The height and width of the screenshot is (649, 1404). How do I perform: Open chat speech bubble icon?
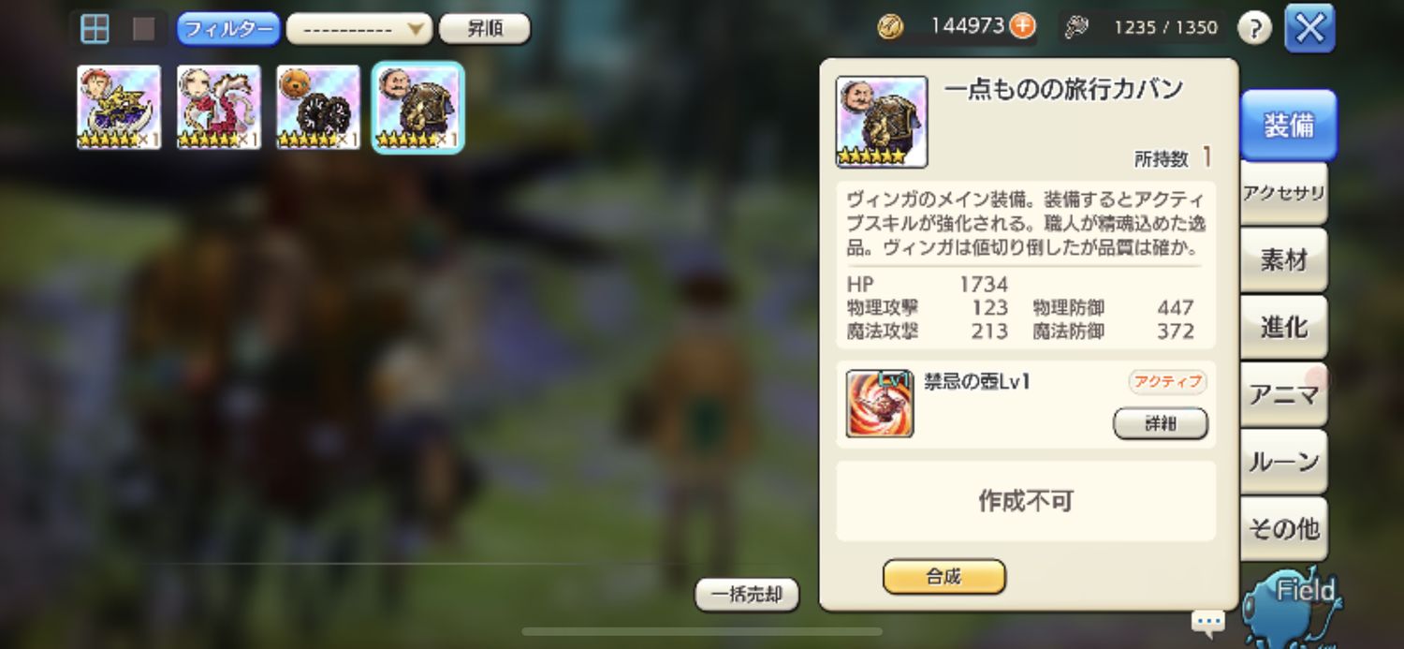point(1207,621)
